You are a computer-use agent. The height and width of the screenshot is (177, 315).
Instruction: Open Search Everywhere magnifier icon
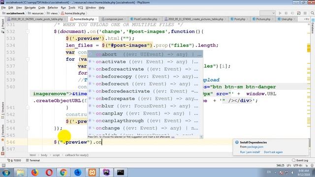pos(312,13)
